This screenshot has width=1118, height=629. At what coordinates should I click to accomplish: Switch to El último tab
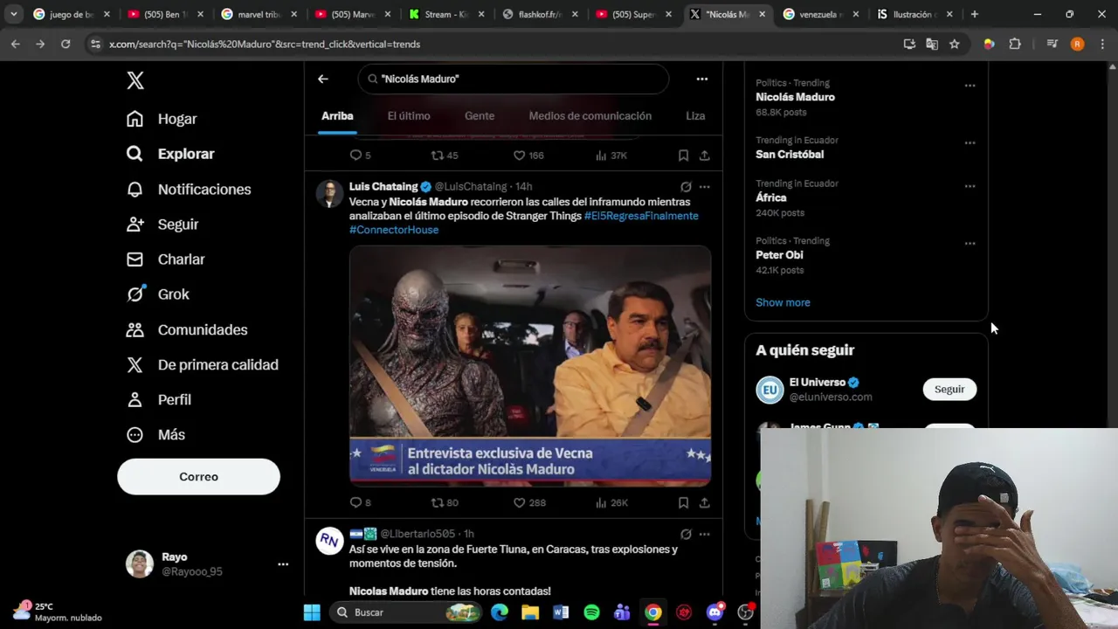pyautogui.click(x=409, y=115)
